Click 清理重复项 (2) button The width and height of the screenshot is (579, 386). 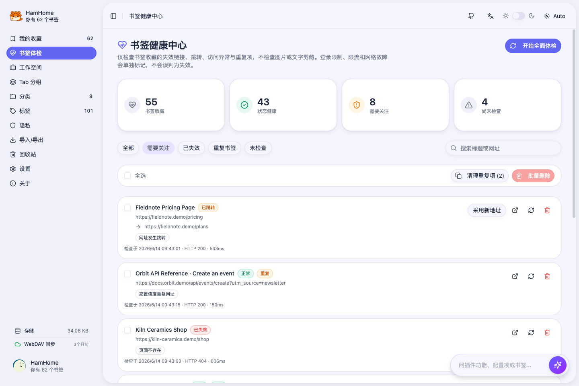point(480,176)
